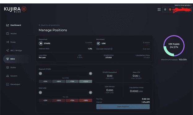The width and height of the screenshot is (193, 115).
Task: Click the orange wallet connection icon
Action: coord(170,10)
